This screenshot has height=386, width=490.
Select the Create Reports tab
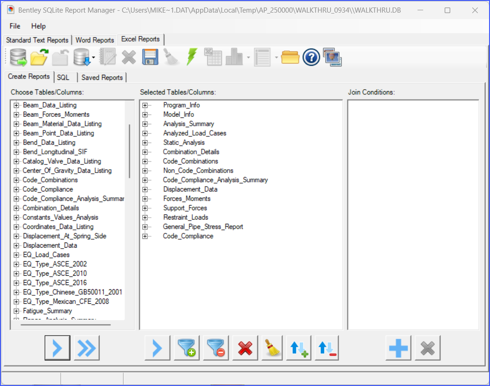(29, 77)
